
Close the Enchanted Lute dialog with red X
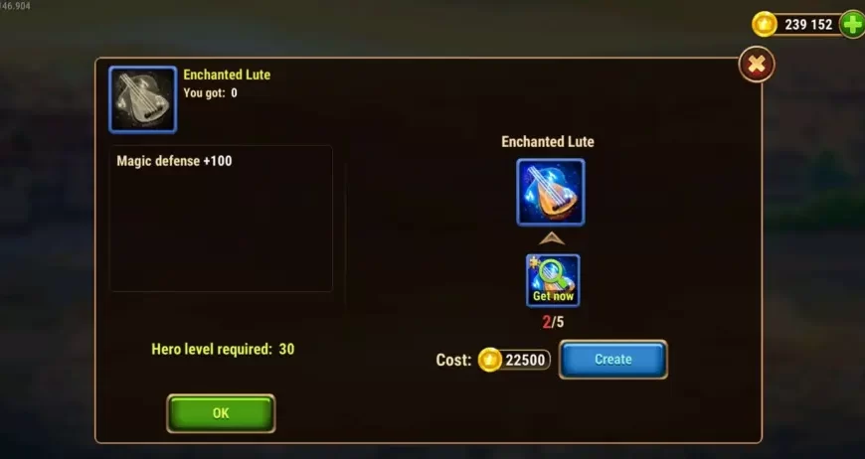(x=757, y=65)
